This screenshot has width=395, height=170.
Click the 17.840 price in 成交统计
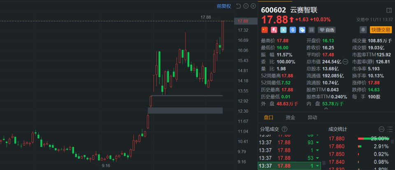tap(337, 162)
